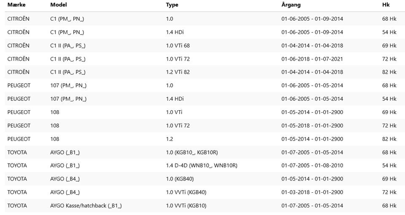
Task: Click the 1.4 HDi cell in Peugeot 107 row
Action: (175, 99)
